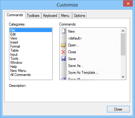Screen dimensions: 135x118
Task: Select the Open... command text
Action: click(x=73, y=45)
